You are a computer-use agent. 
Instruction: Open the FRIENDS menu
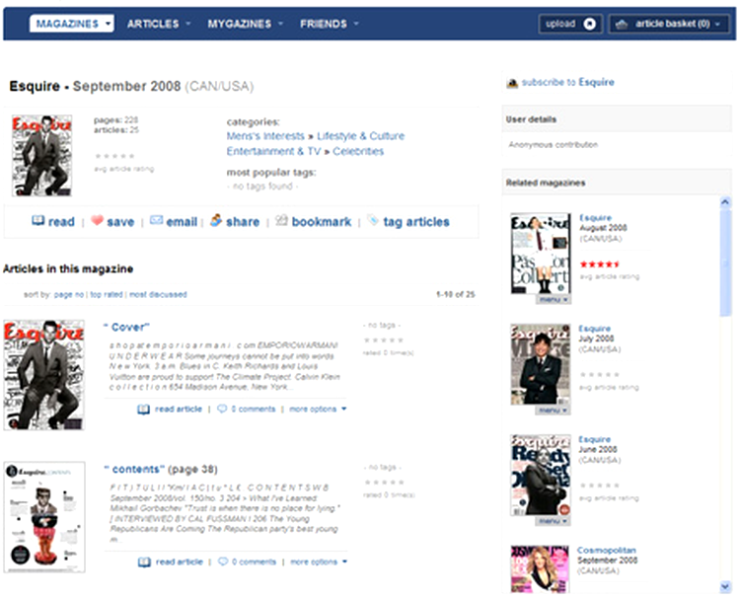click(x=329, y=24)
